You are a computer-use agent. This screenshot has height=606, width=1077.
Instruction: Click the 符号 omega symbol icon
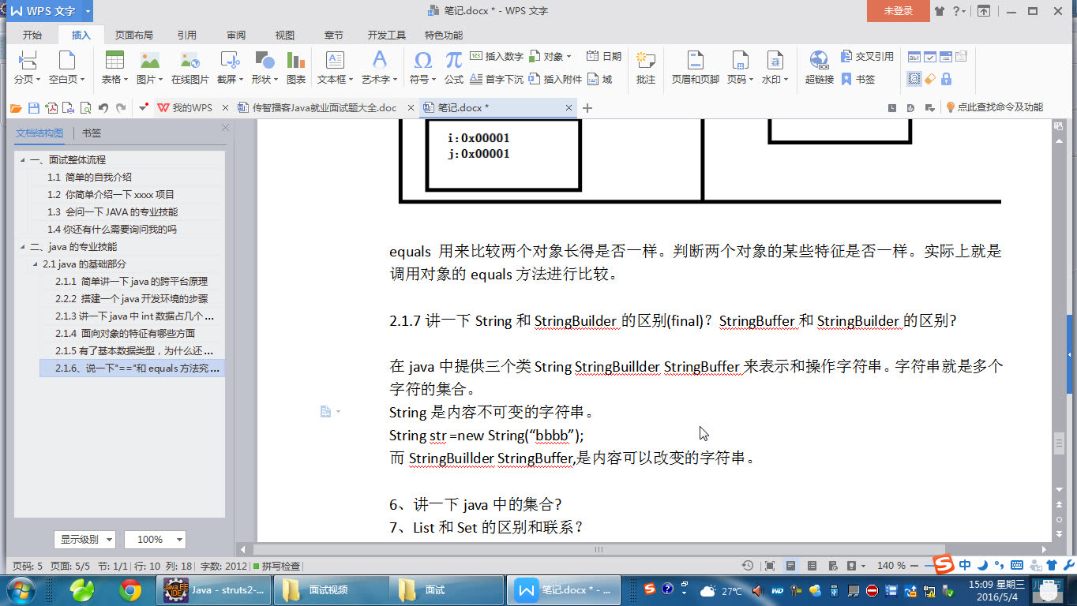422,60
